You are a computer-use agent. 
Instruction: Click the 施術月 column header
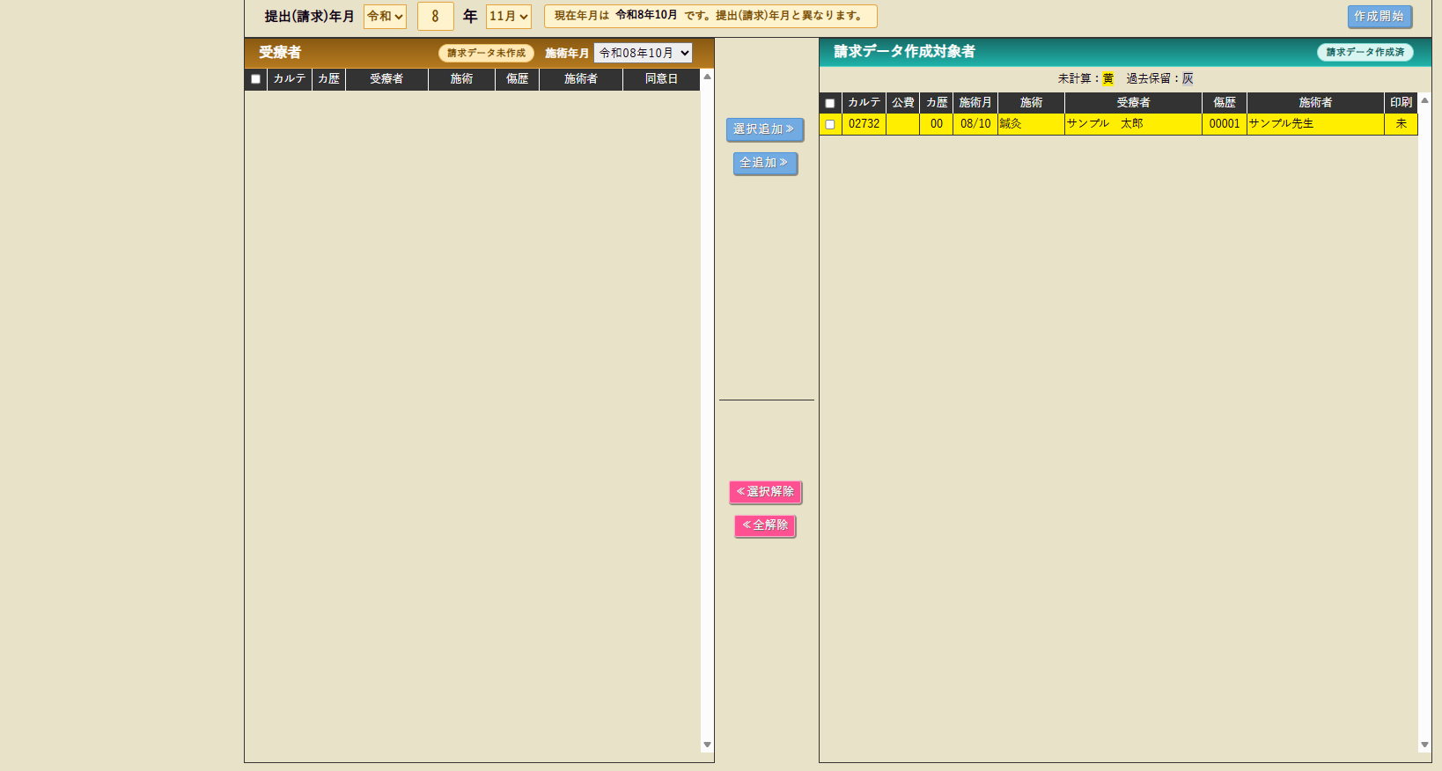click(x=975, y=103)
